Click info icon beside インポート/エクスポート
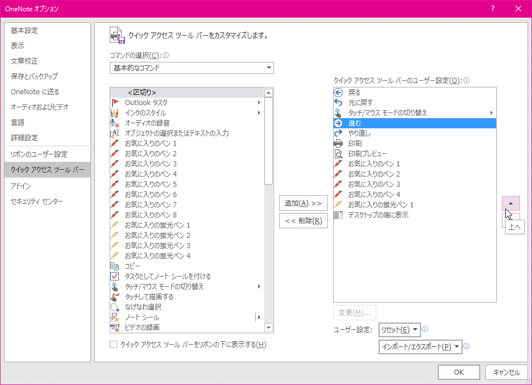The width and height of the screenshot is (532, 385). (x=467, y=346)
